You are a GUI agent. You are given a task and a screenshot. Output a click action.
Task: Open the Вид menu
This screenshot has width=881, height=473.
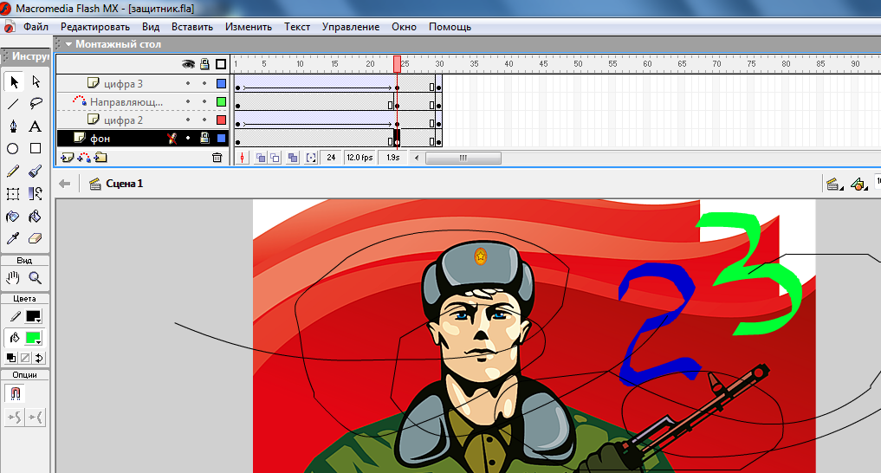[x=151, y=26]
